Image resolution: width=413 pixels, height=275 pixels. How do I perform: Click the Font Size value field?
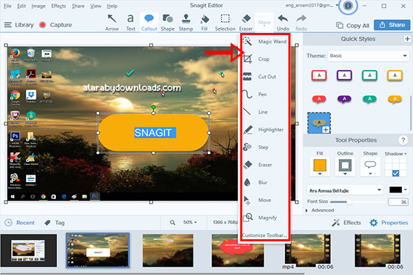tap(398, 202)
